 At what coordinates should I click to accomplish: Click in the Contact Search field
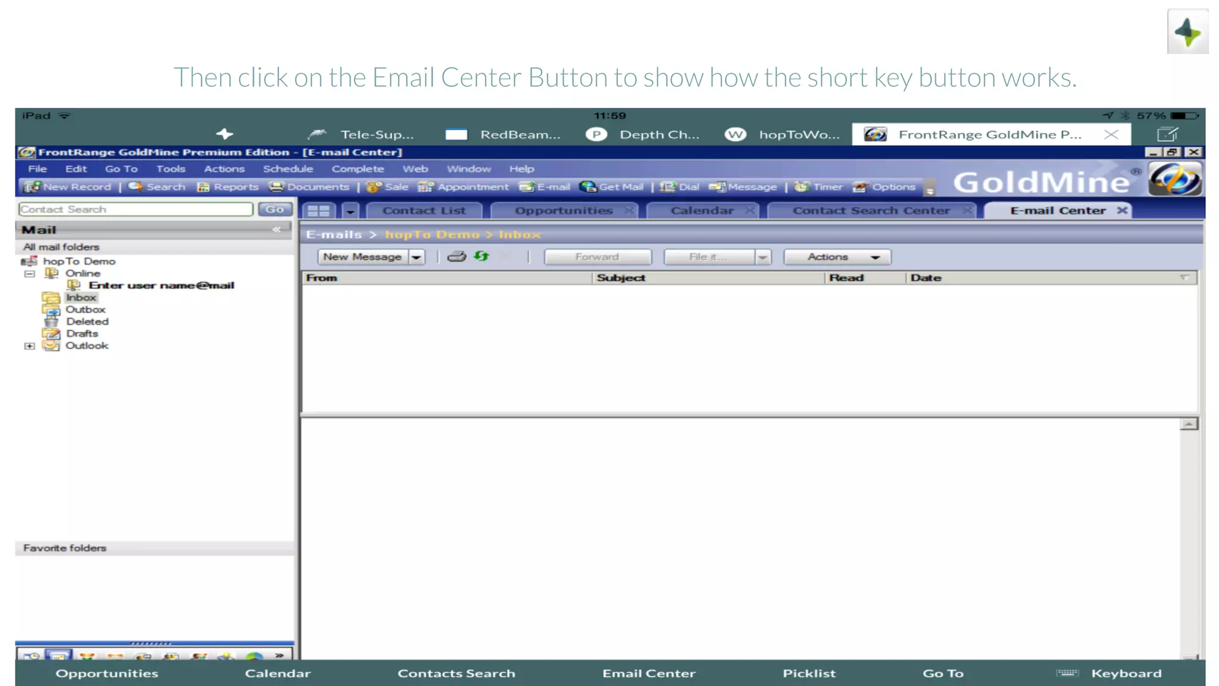pyautogui.click(x=136, y=210)
